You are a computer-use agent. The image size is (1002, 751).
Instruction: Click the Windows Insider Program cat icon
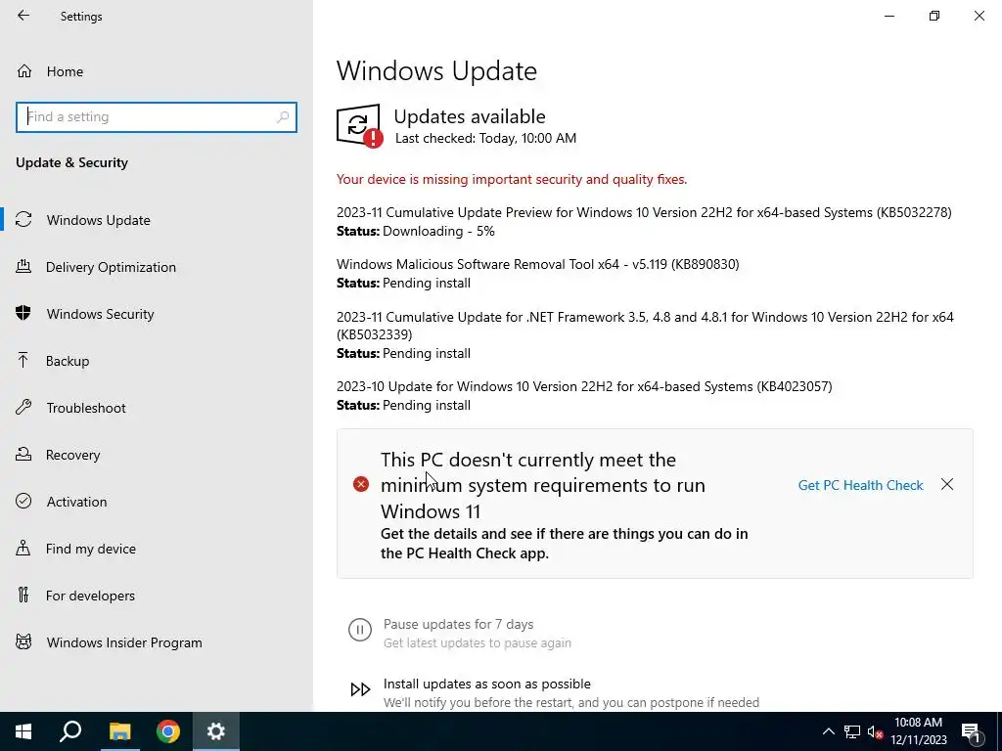(x=23, y=642)
